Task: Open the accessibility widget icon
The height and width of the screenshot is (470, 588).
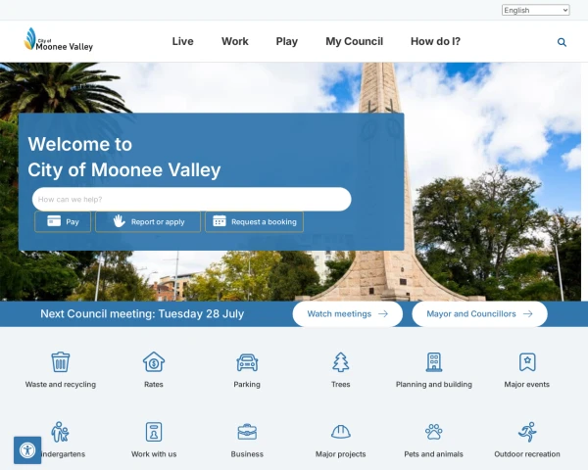Action: tap(27, 450)
